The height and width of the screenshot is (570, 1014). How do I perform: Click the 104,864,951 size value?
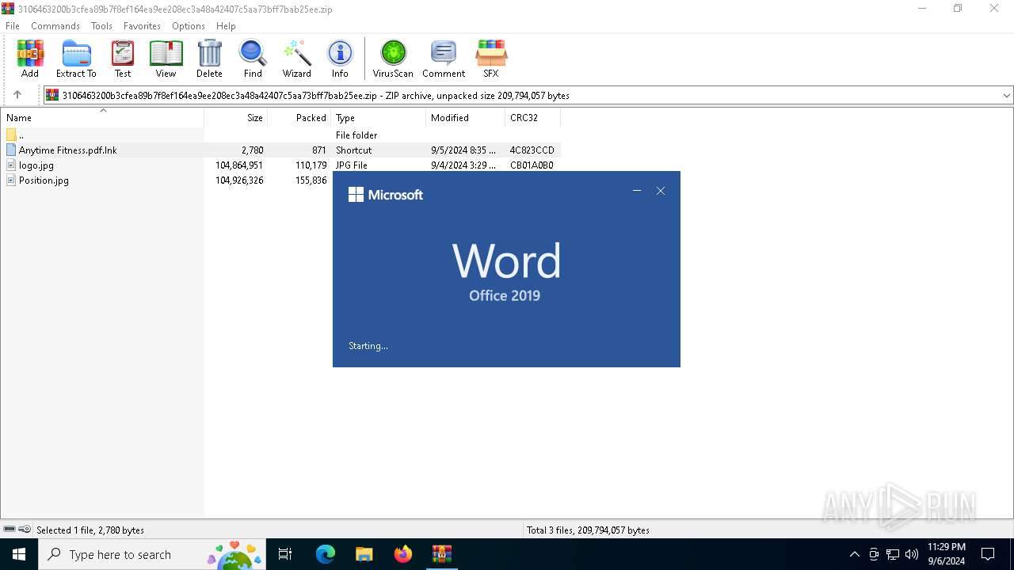[239, 165]
